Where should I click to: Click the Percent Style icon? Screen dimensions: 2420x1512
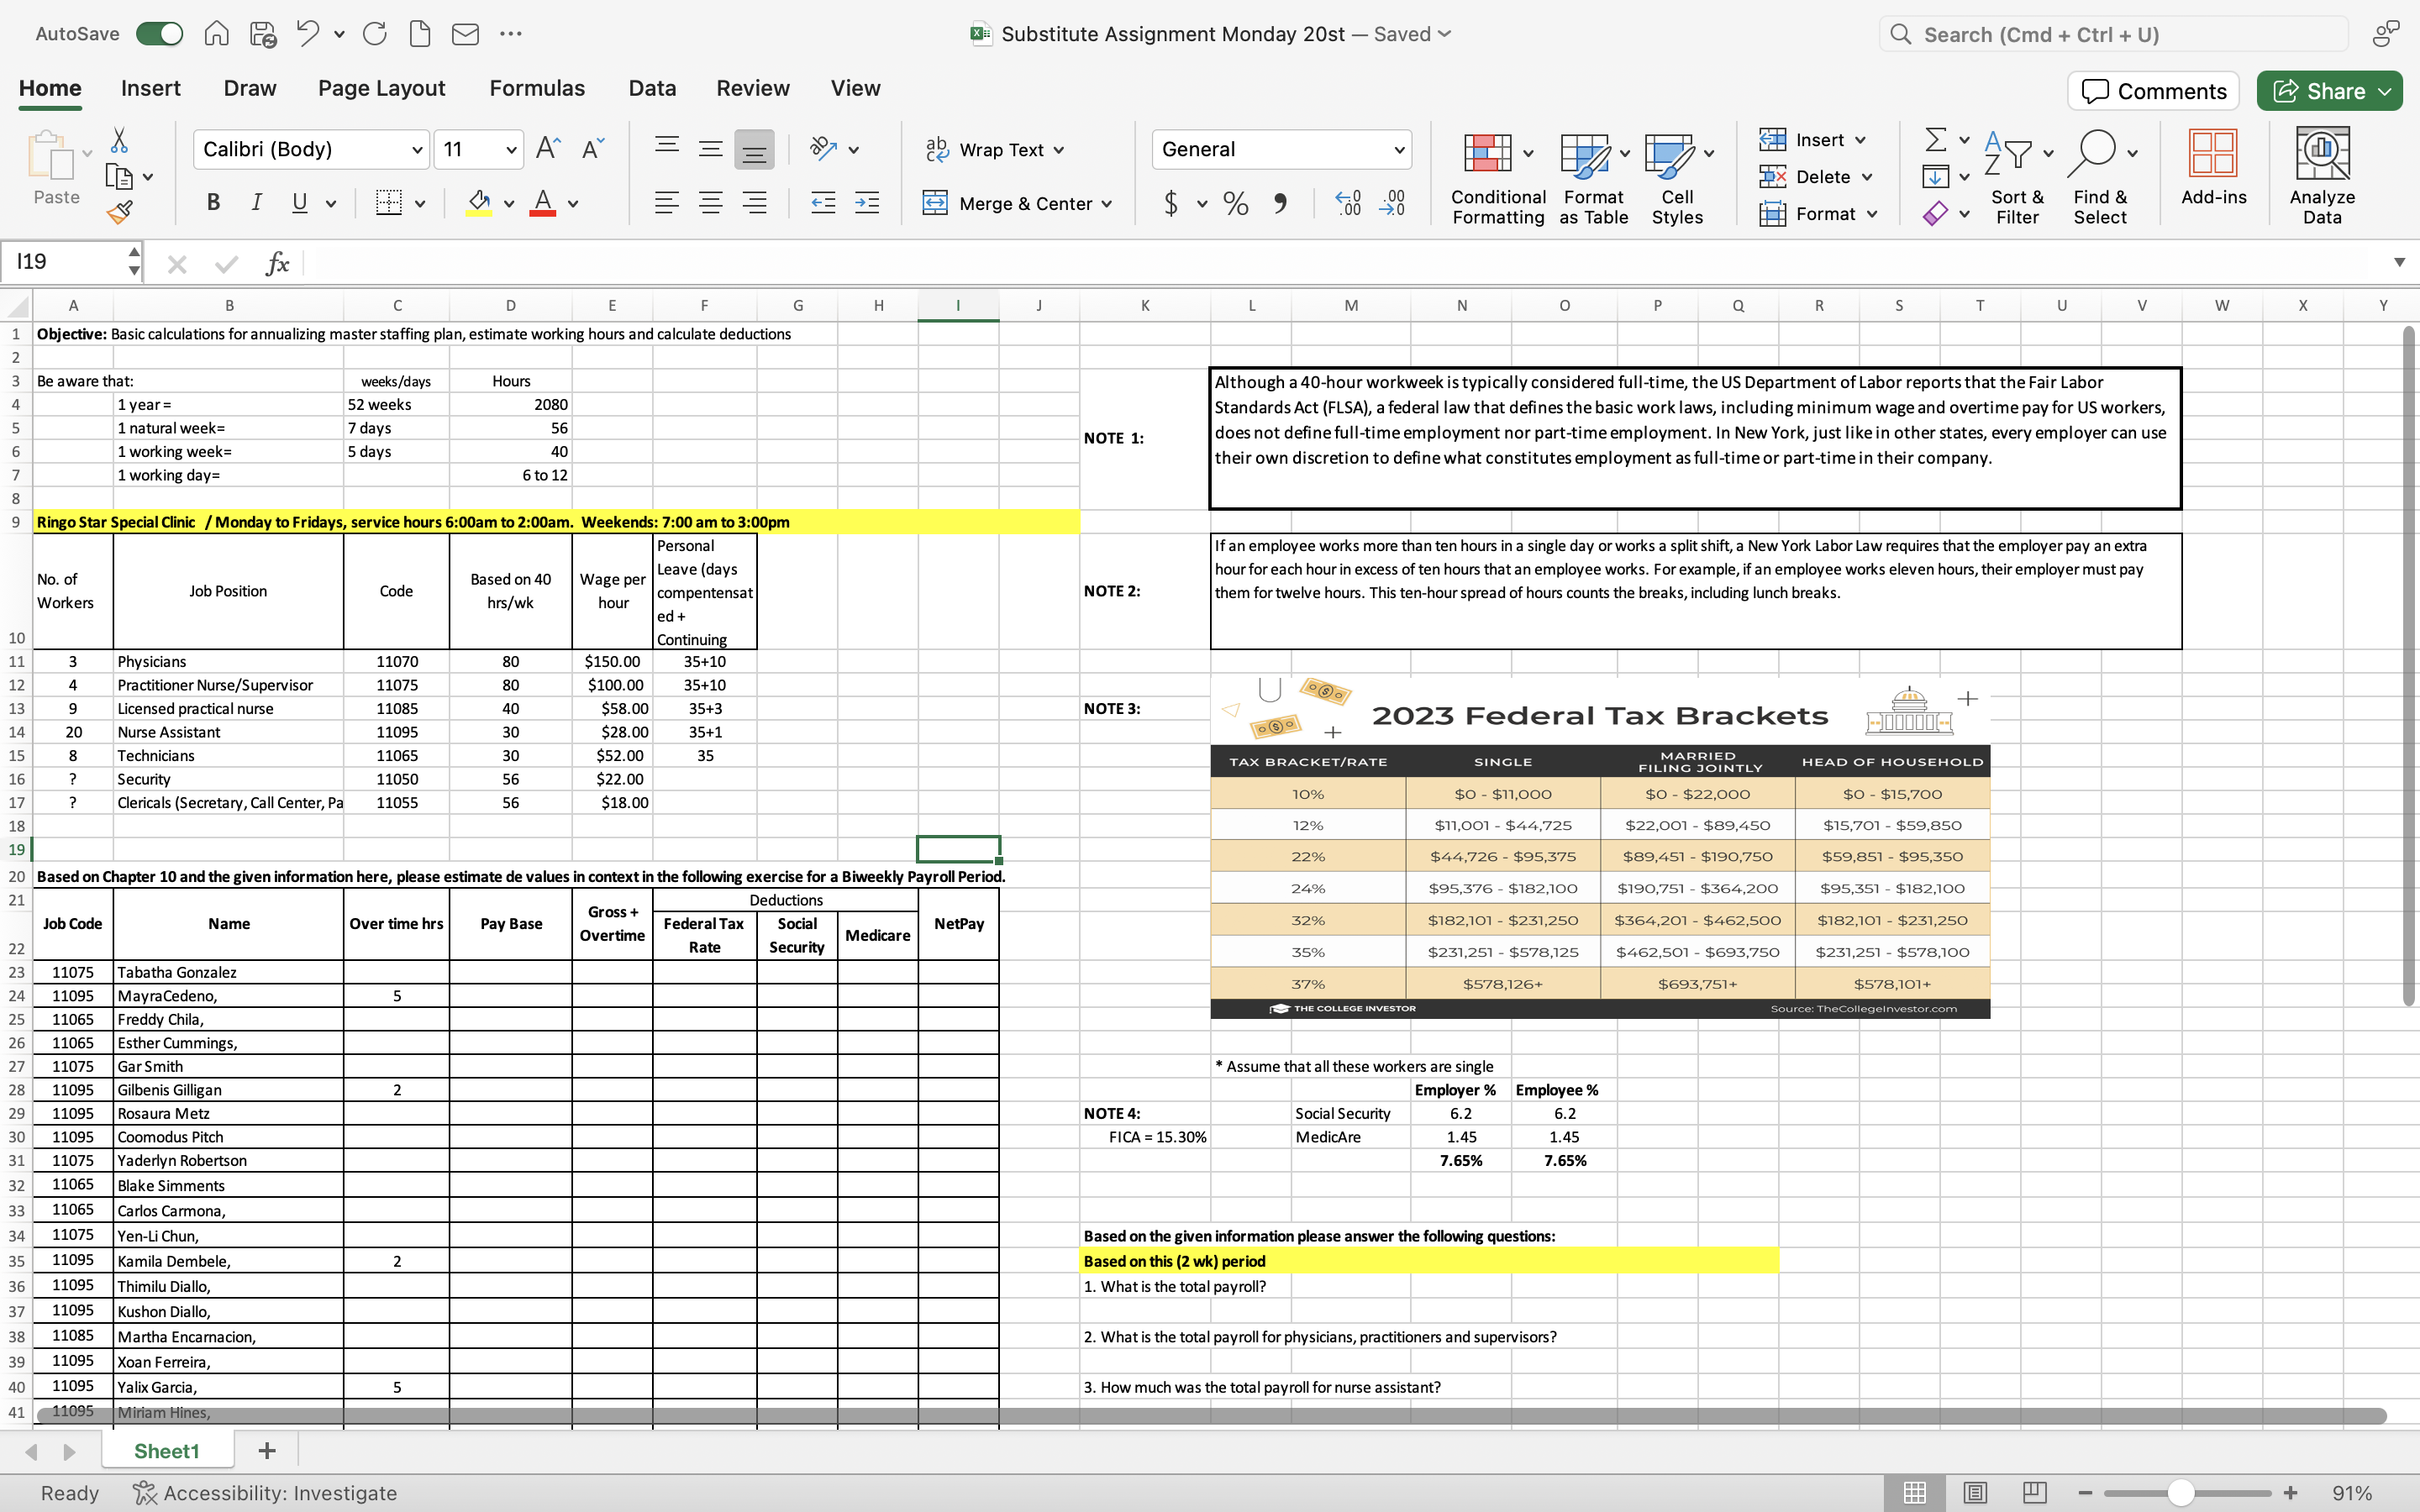pos(1236,204)
